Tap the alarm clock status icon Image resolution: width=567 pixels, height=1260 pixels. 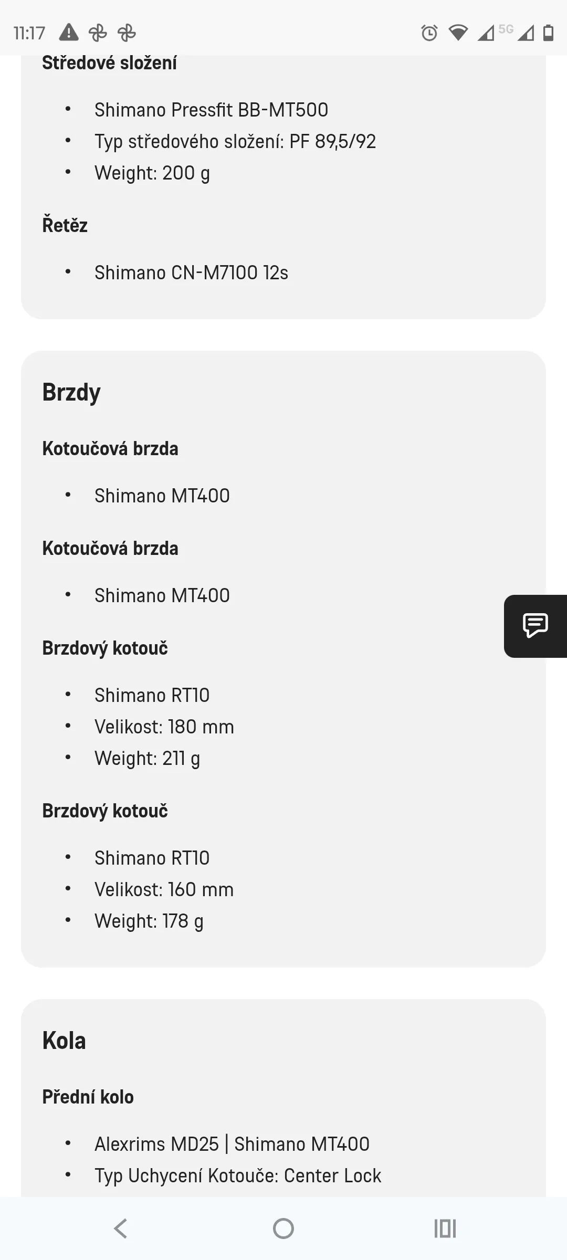pyautogui.click(x=429, y=33)
